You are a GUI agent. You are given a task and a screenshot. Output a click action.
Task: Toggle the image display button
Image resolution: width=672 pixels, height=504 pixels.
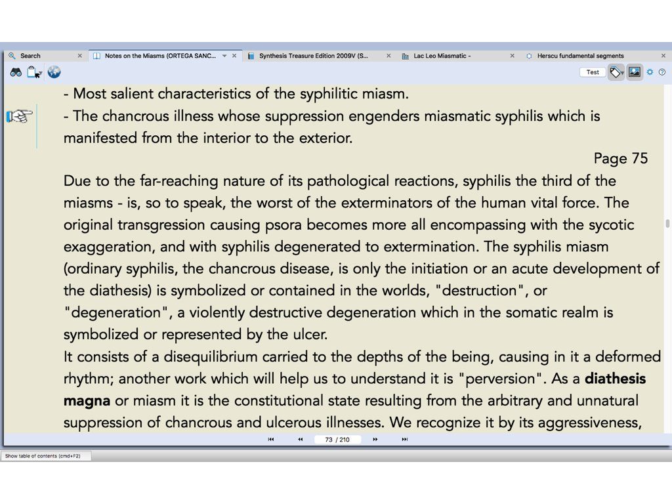(x=634, y=72)
